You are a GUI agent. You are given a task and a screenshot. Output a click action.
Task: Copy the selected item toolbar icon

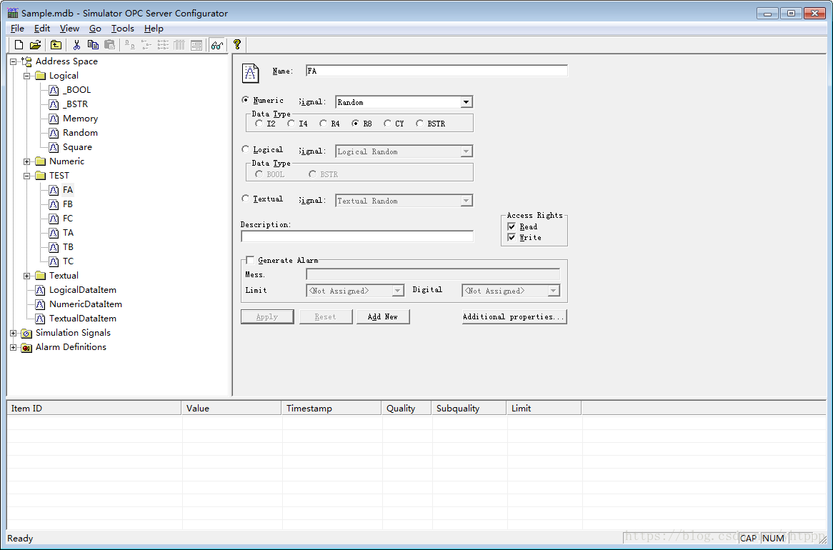point(93,45)
